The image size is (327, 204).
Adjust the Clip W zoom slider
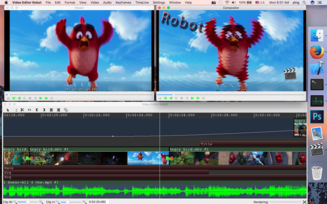click(28, 202)
